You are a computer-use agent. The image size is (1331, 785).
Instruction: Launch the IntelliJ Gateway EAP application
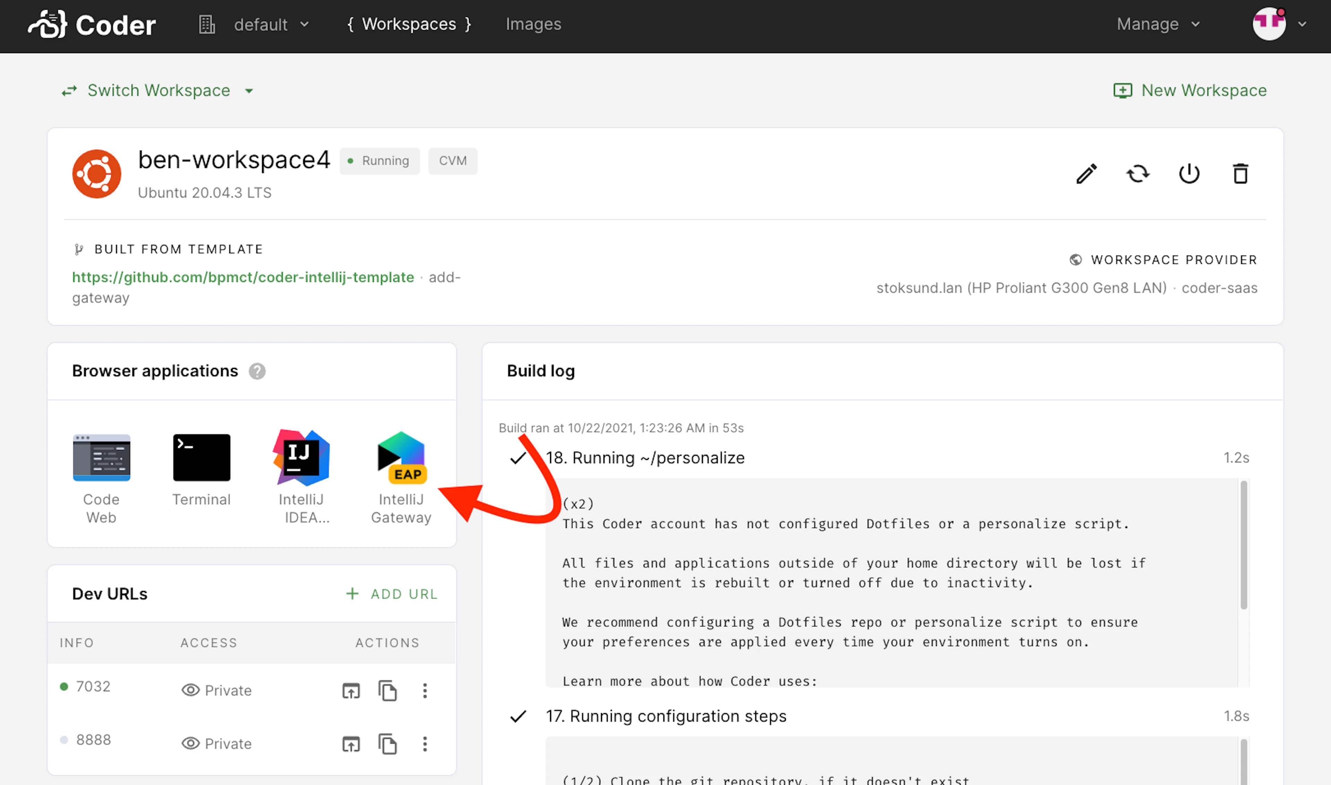coord(401,478)
